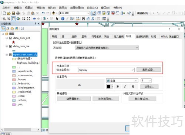Click the Fixed Zoom In icon
Image resolution: width=185 pixels, height=135 pixels.
[x=24, y=19]
